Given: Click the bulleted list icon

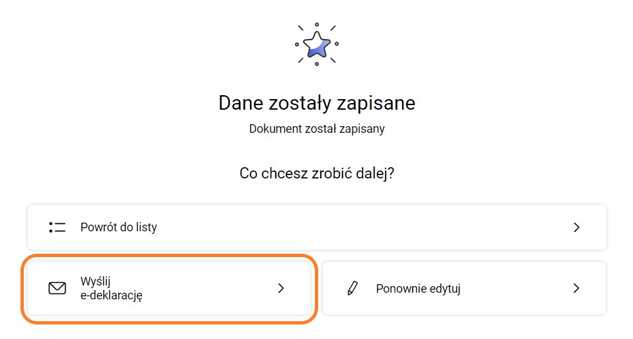Looking at the screenshot, I should (58, 227).
